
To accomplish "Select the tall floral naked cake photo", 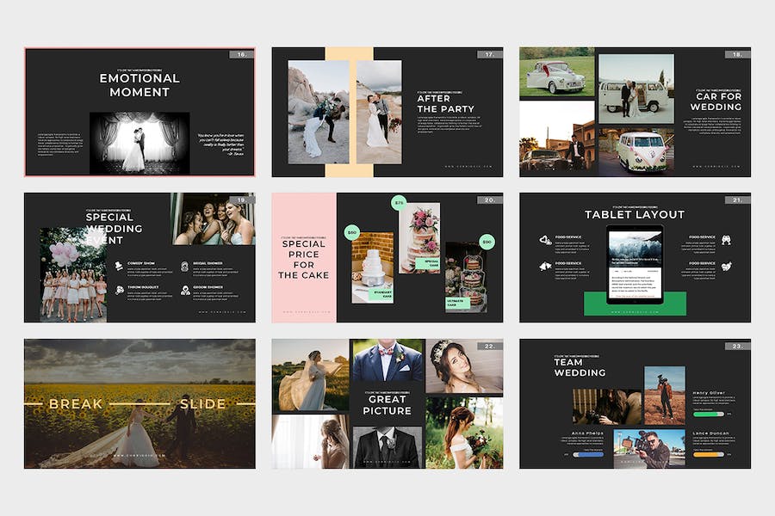I will [419, 237].
